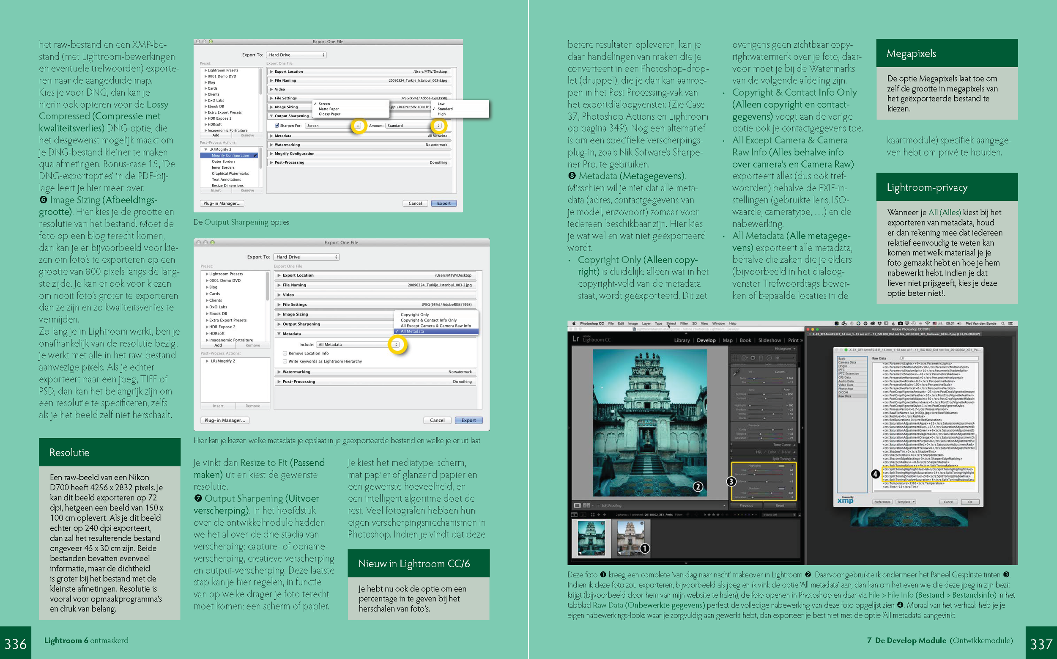
Task: Choose Matte Paper from the sharpen popup
Action: (x=329, y=109)
